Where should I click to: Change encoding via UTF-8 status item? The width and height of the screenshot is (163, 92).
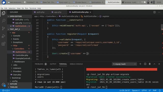[144, 90]
